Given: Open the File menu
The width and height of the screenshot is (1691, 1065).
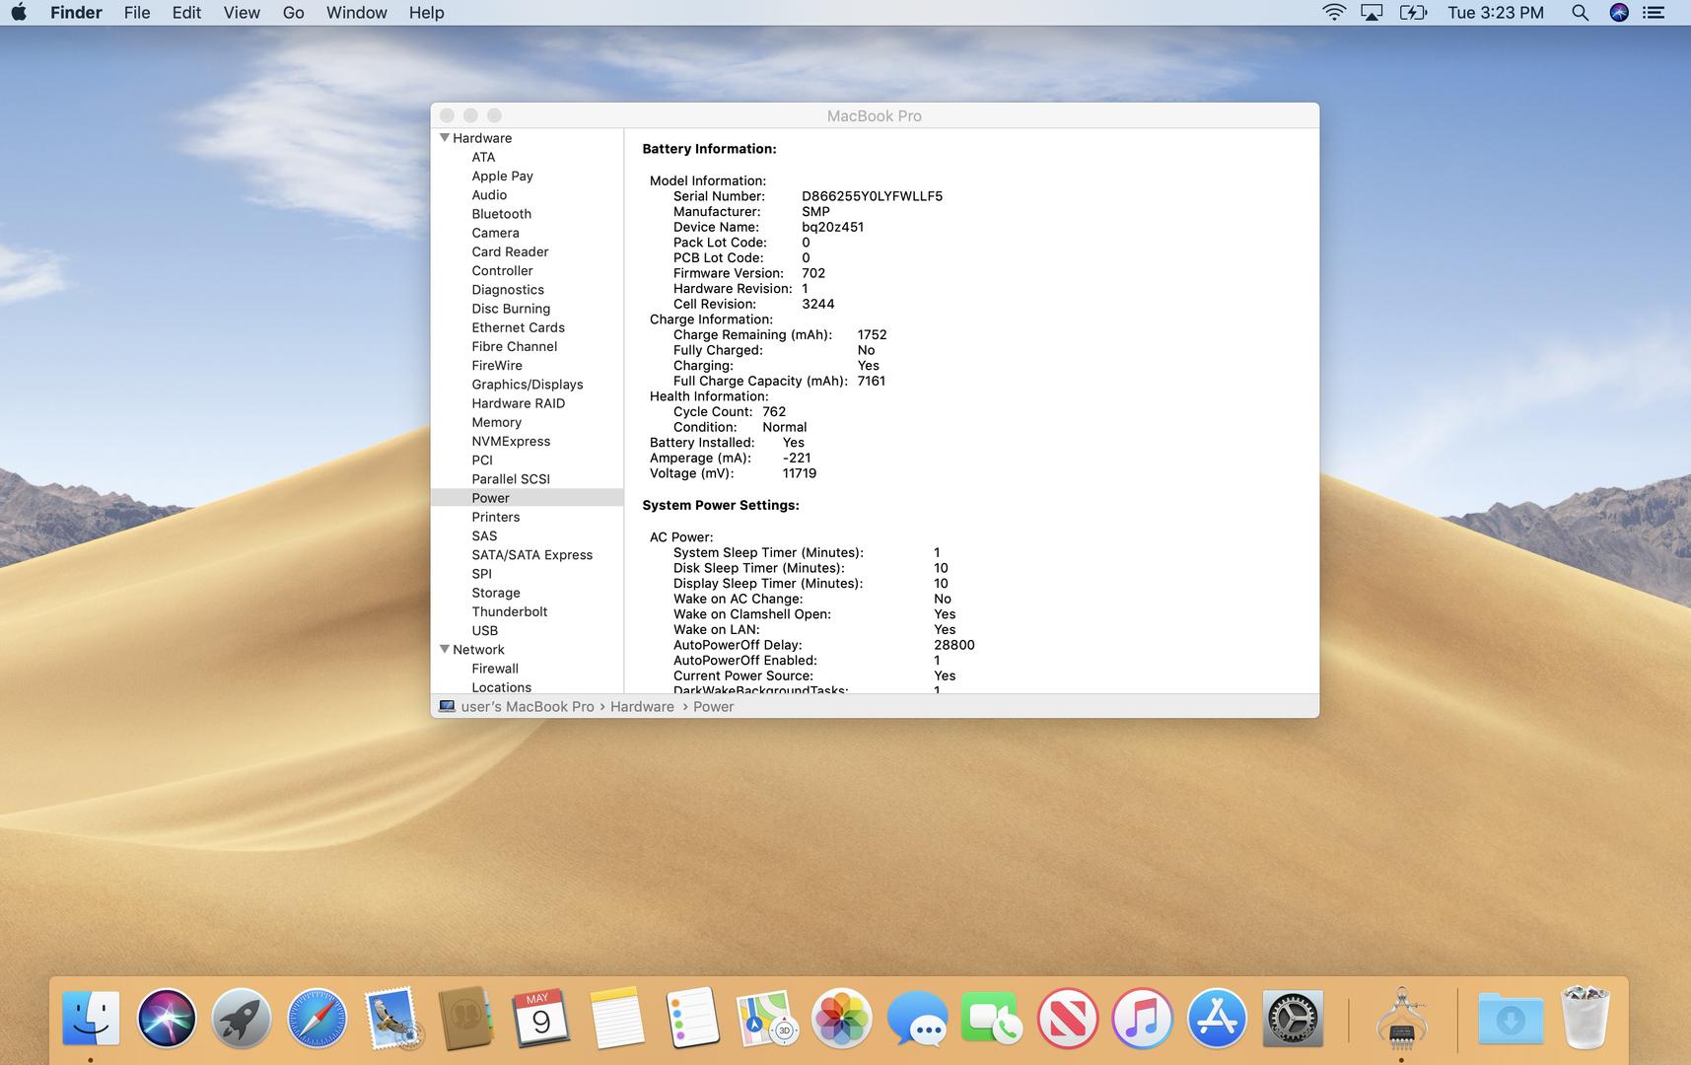Looking at the screenshot, I should click(137, 13).
